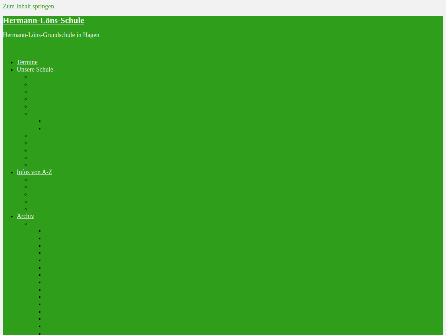The height and width of the screenshot is (335, 446).
Task: Click the 'Zum Inhalt springen' skip link
Action: 28,6
